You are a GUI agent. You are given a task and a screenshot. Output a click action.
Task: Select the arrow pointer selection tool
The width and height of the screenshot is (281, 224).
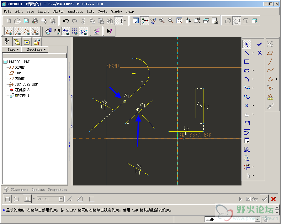[x=247, y=44]
